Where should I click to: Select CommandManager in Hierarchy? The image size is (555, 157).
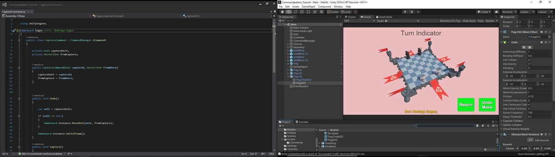coord(304,41)
